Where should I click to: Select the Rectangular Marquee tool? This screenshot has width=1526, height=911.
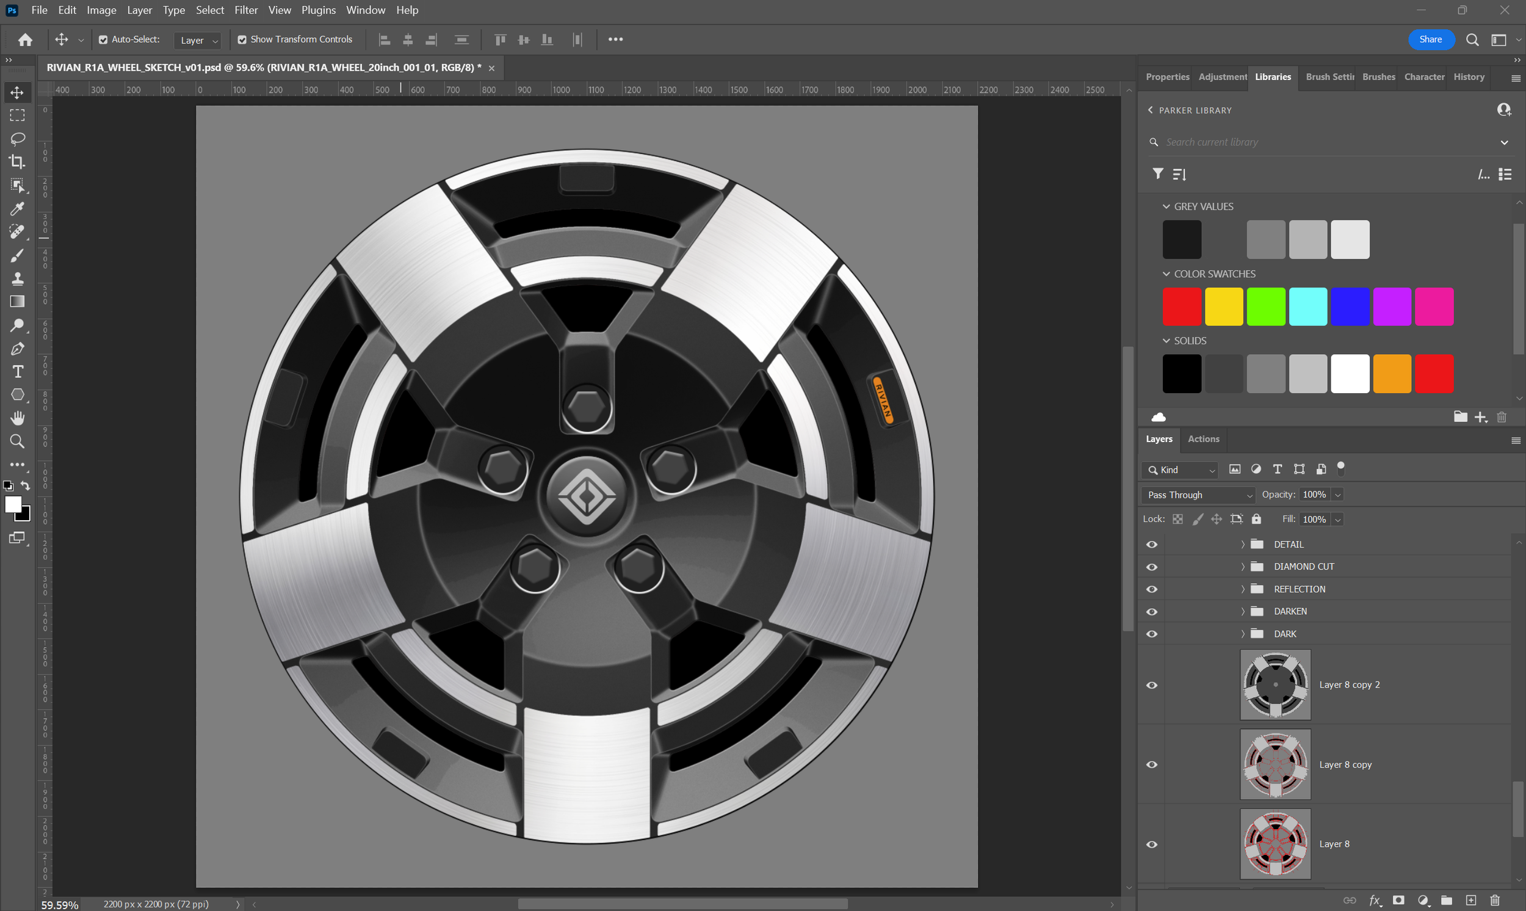click(x=17, y=115)
